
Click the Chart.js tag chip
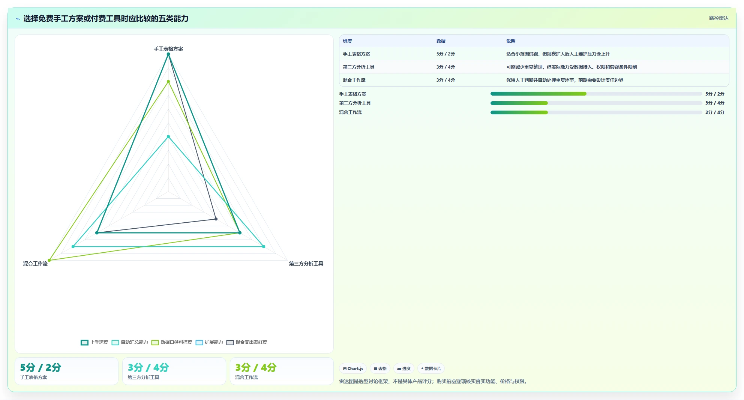[353, 369]
